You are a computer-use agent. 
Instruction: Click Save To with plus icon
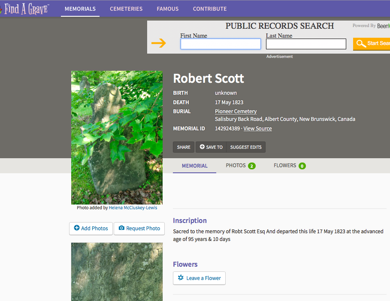click(211, 147)
